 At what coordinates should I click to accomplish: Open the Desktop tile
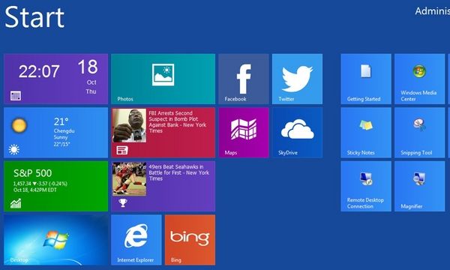55,240
